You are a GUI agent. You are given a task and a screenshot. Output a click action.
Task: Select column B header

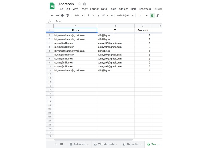coord(116,26)
